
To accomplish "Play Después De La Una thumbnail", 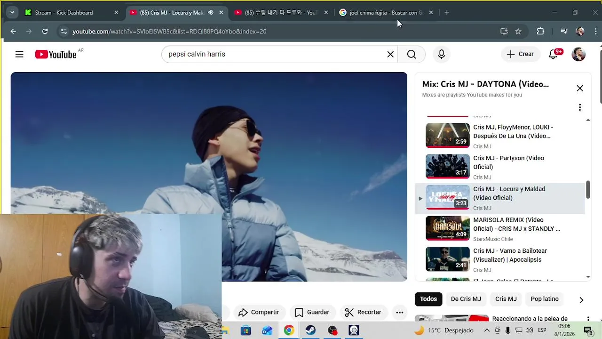I will 448,135.
